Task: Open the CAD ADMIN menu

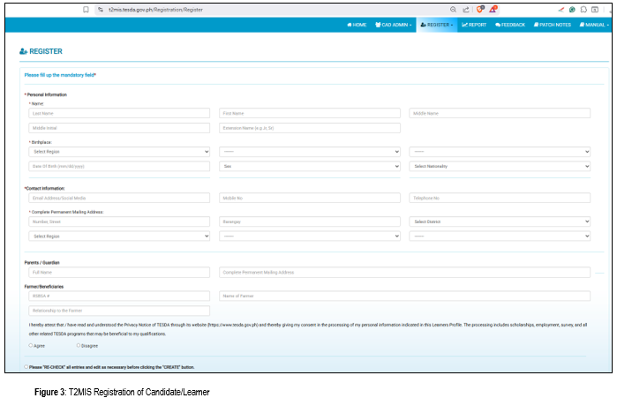Action: tap(393, 25)
